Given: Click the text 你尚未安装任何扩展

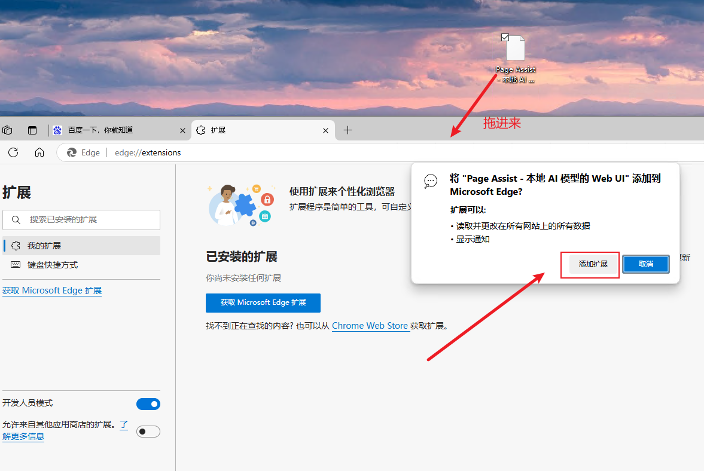Looking at the screenshot, I should pyautogui.click(x=243, y=278).
